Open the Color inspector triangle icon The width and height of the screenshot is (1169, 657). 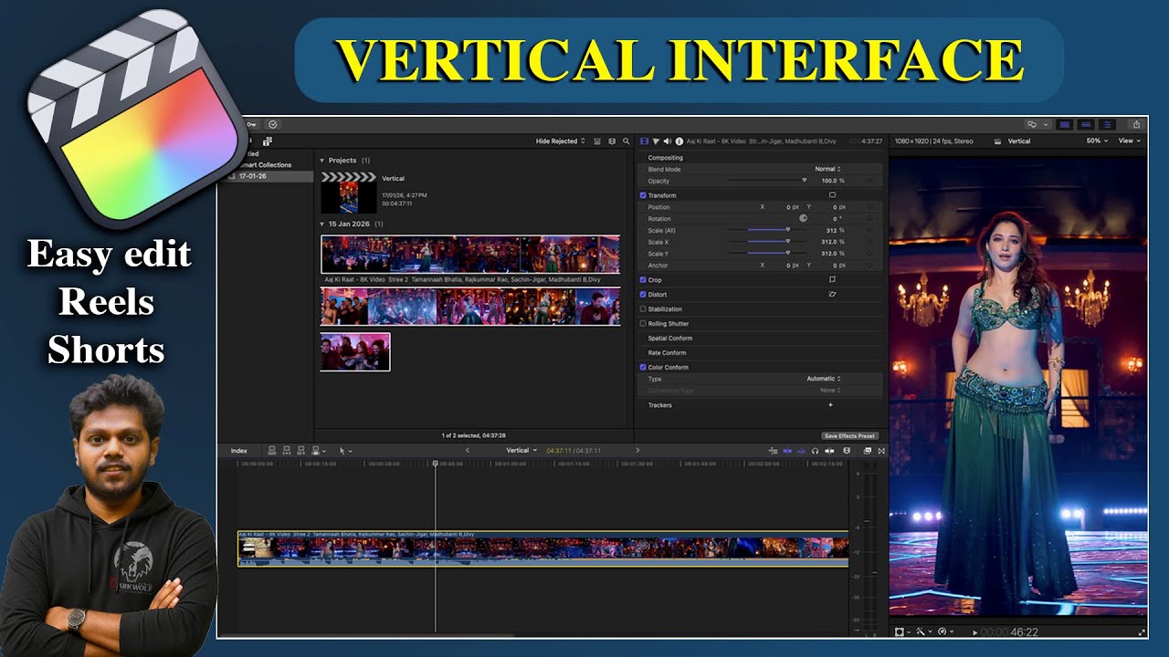pyautogui.click(x=656, y=141)
